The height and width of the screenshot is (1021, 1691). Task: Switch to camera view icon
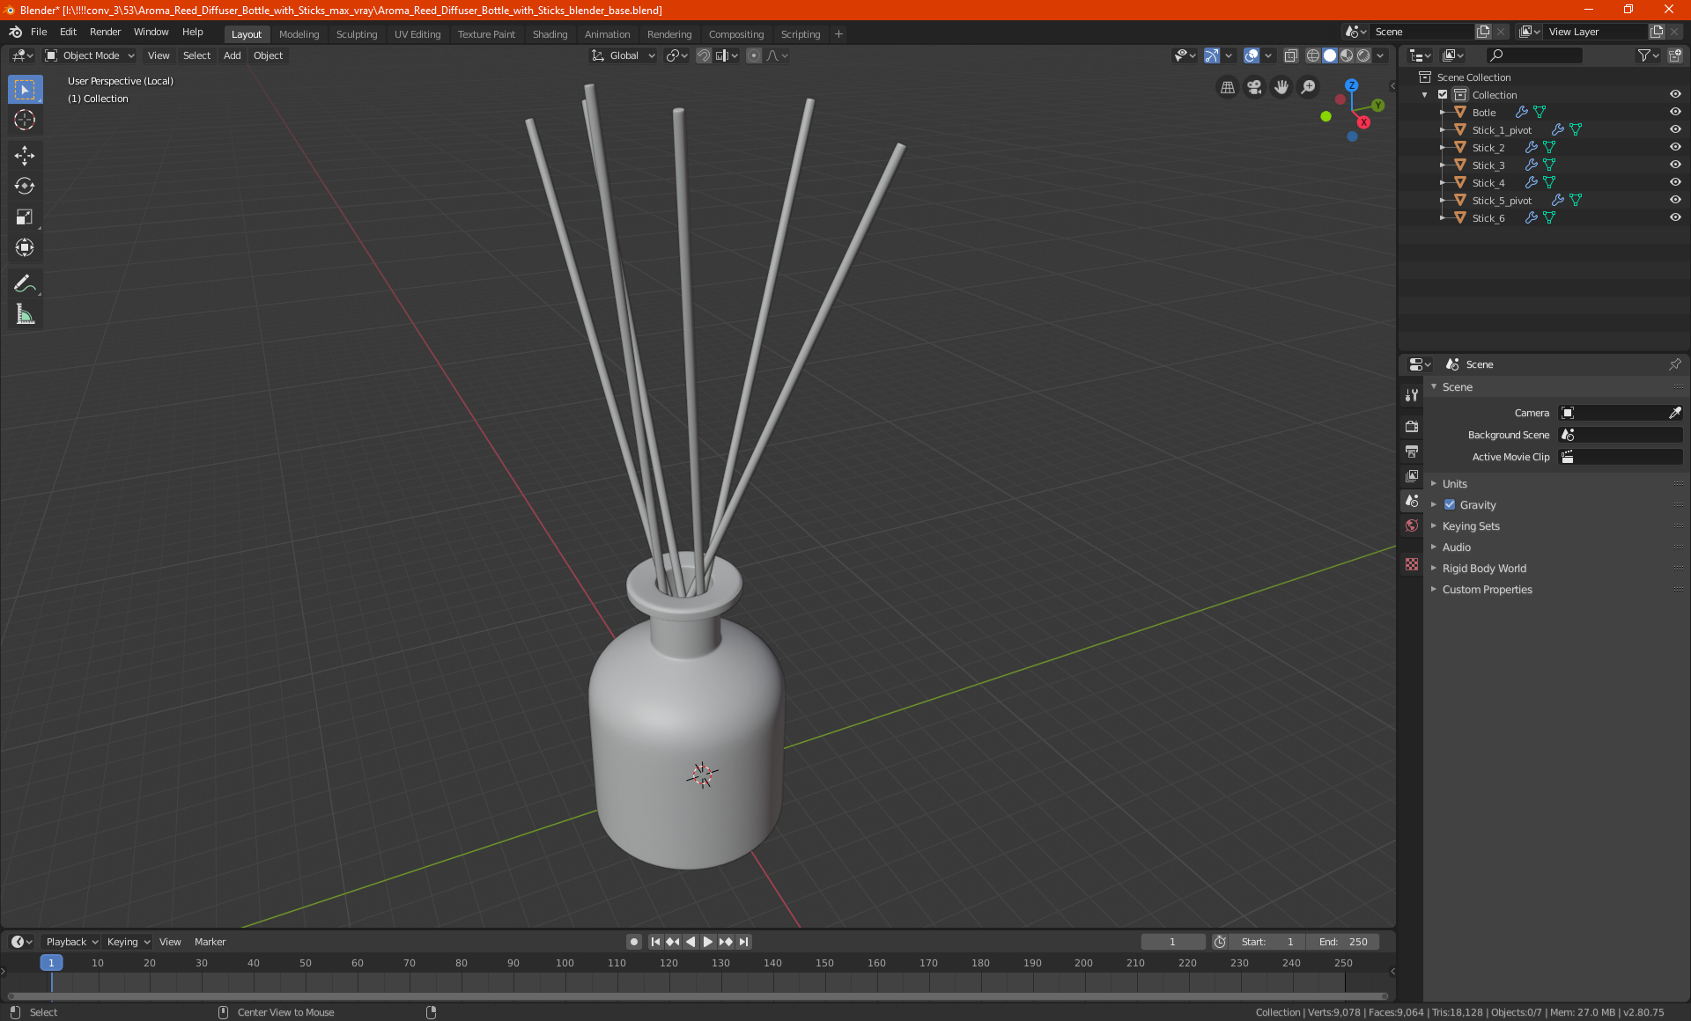click(1254, 87)
